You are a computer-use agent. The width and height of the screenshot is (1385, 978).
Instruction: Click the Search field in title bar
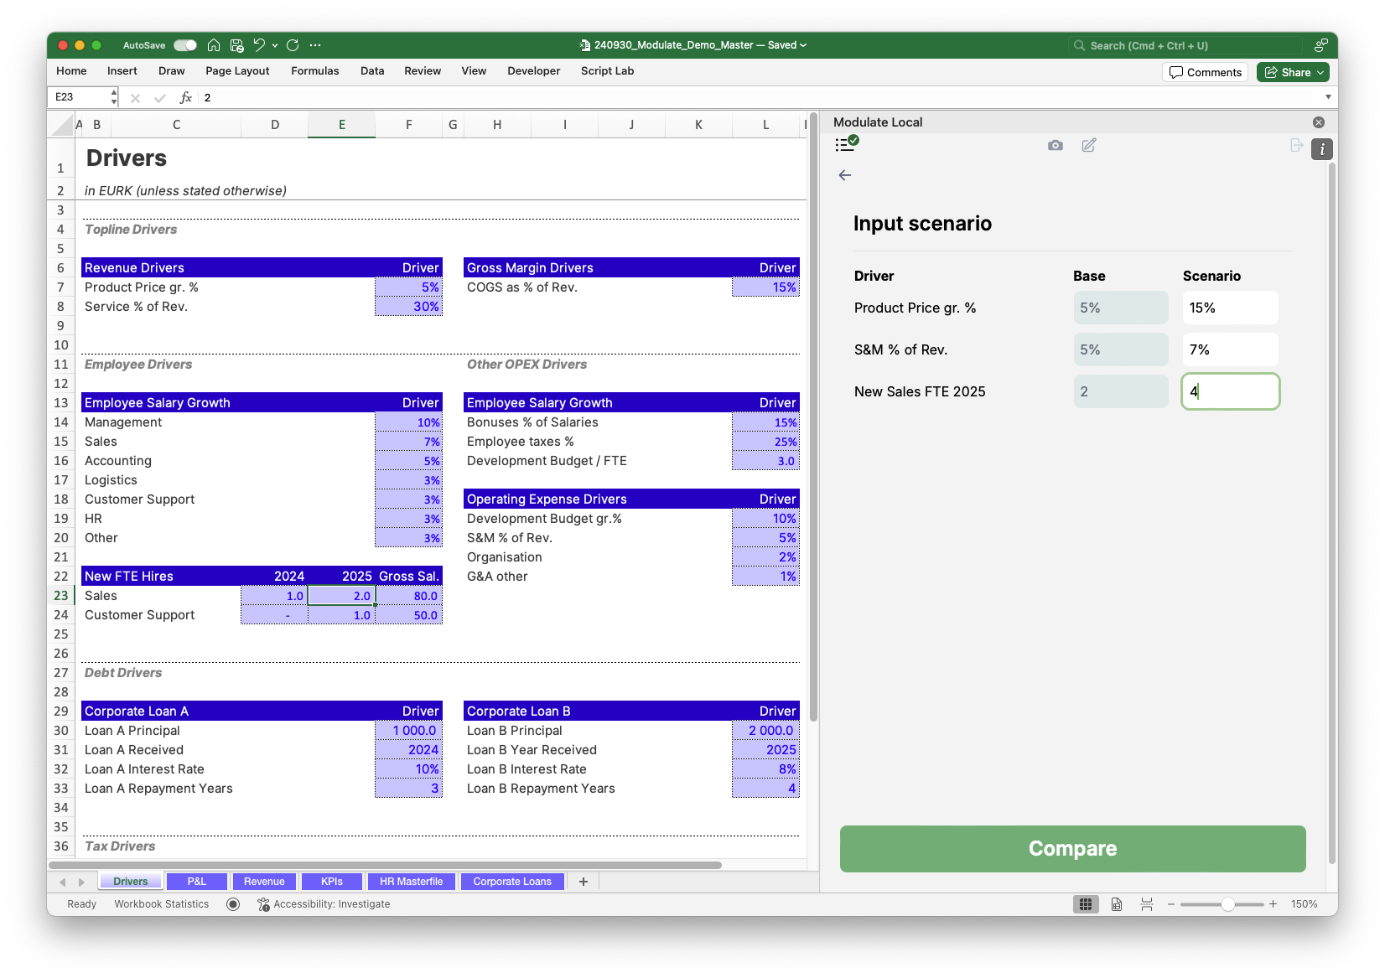tap(1186, 45)
